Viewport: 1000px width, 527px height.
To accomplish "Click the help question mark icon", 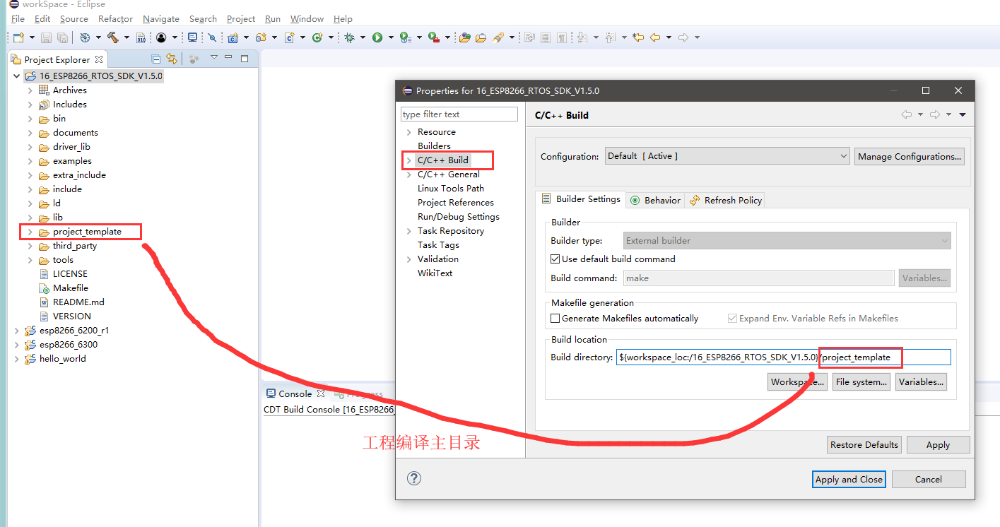I will click(x=414, y=479).
